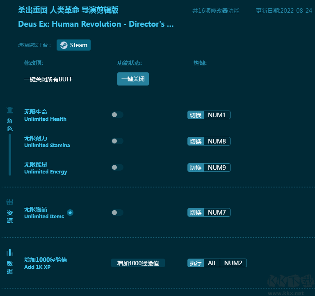Toggle Unlimited Energy on
The width and height of the screenshot is (315, 296).
point(117,167)
